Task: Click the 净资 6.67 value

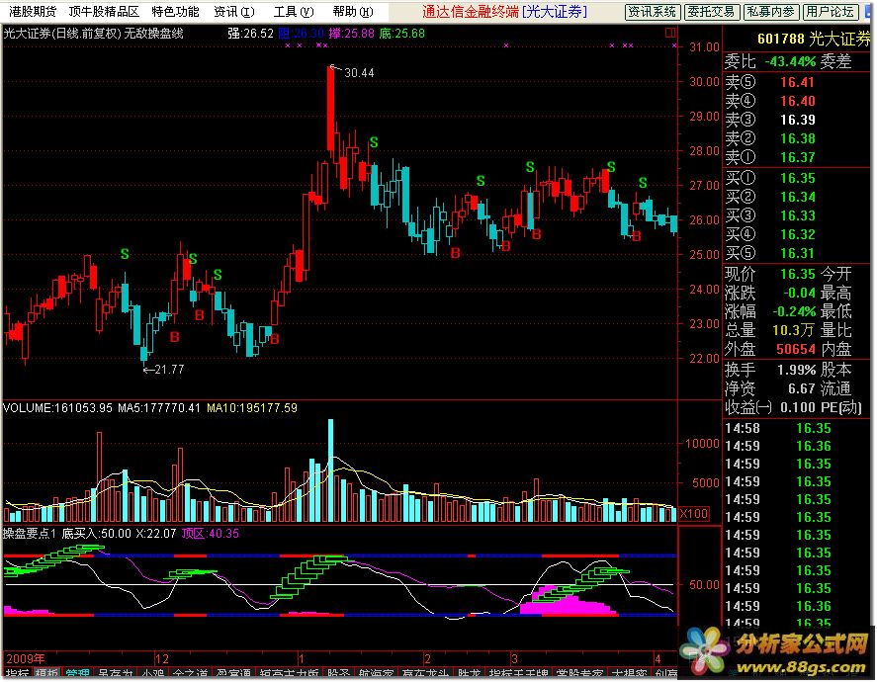Action: [802, 388]
